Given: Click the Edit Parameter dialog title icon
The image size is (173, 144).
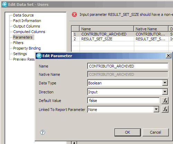Looking at the screenshot, I should point(39,56).
